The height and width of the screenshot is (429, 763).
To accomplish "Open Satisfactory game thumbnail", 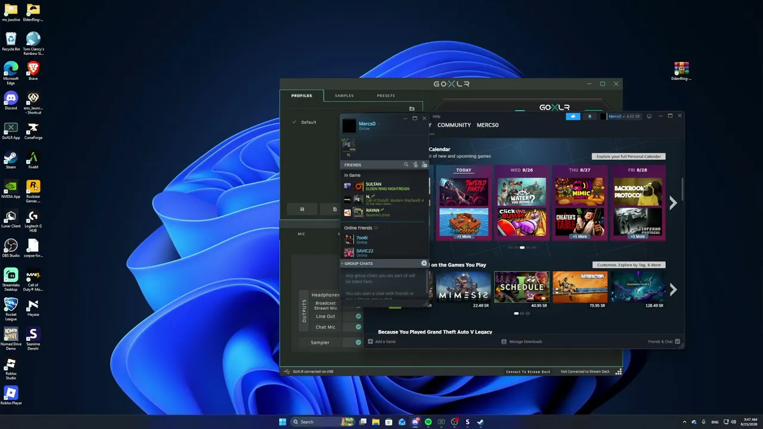I will [x=580, y=287].
